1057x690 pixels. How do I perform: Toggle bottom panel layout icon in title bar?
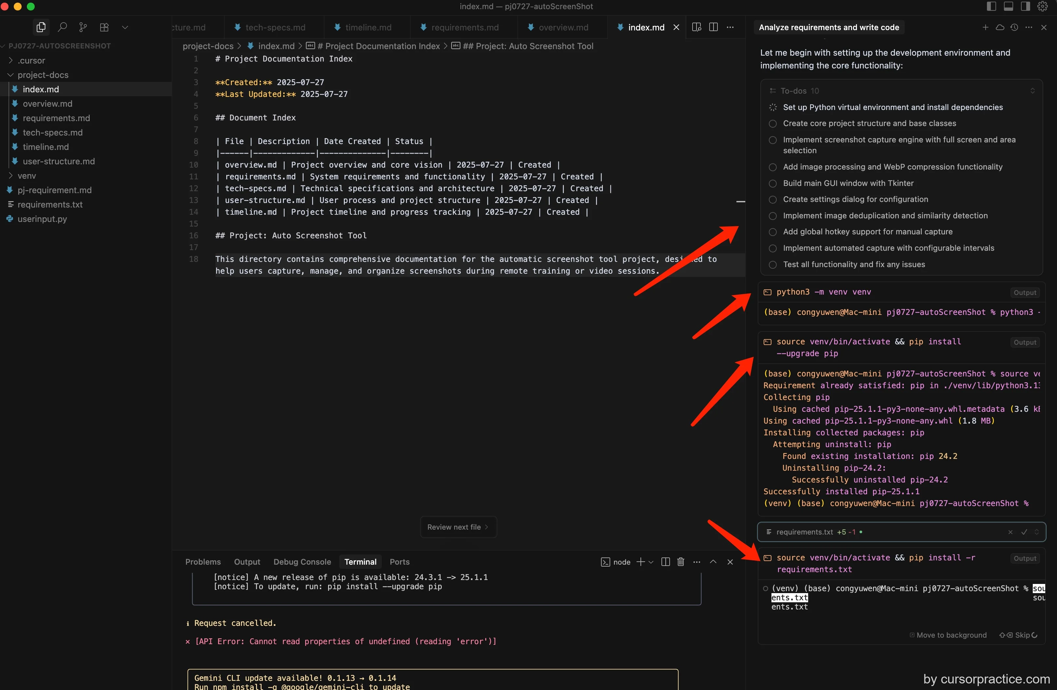coord(1008,6)
